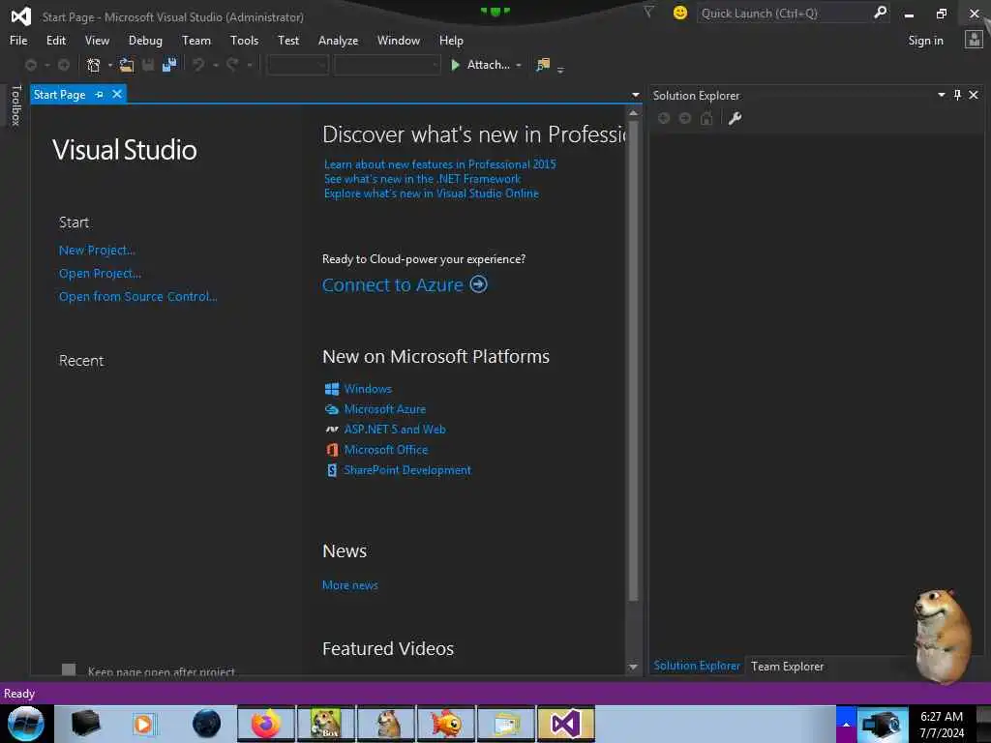Image resolution: width=991 pixels, height=743 pixels.
Task: Click the Windows Start orb
Action: coord(25,724)
